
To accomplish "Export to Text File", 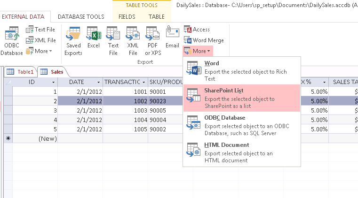I will [x=113, y=41].
